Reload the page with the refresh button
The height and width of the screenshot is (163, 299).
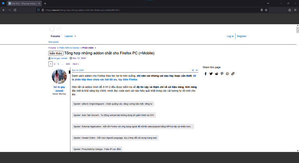[14, 10]
